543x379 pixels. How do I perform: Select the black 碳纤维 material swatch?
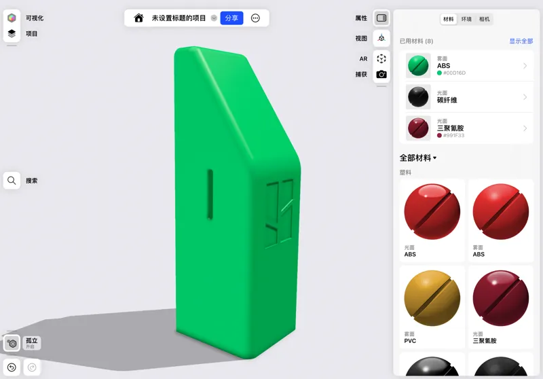coord(418,96)
